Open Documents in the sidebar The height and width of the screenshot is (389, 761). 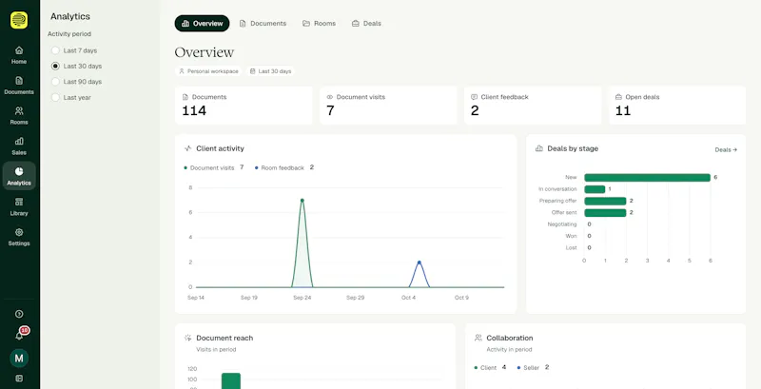coord(19,86)
